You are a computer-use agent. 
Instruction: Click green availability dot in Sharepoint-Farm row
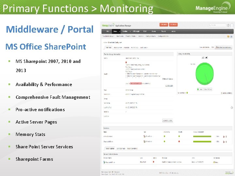click(x=164, y=141)
